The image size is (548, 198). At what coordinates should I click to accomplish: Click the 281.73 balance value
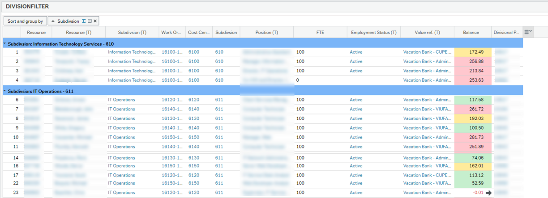coord(476,137)
